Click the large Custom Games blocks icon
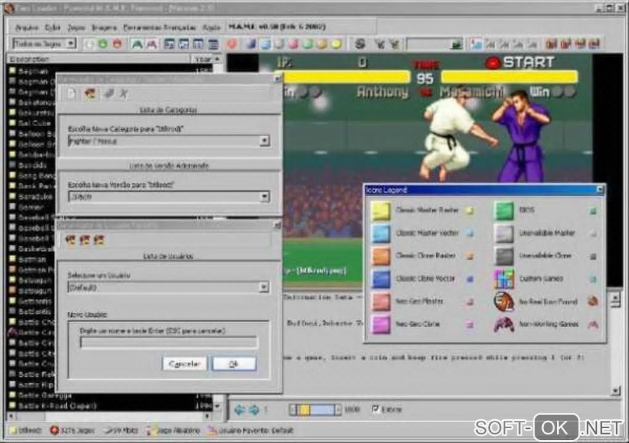 [x=504, y=279]
